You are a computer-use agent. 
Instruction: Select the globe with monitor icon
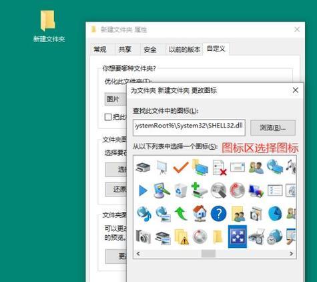coord(275,166)
